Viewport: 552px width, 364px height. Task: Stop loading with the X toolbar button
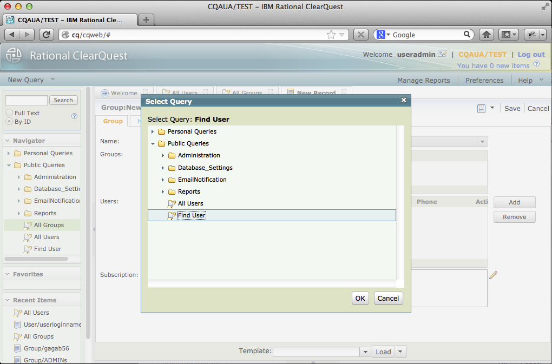[x=361, y=35]
